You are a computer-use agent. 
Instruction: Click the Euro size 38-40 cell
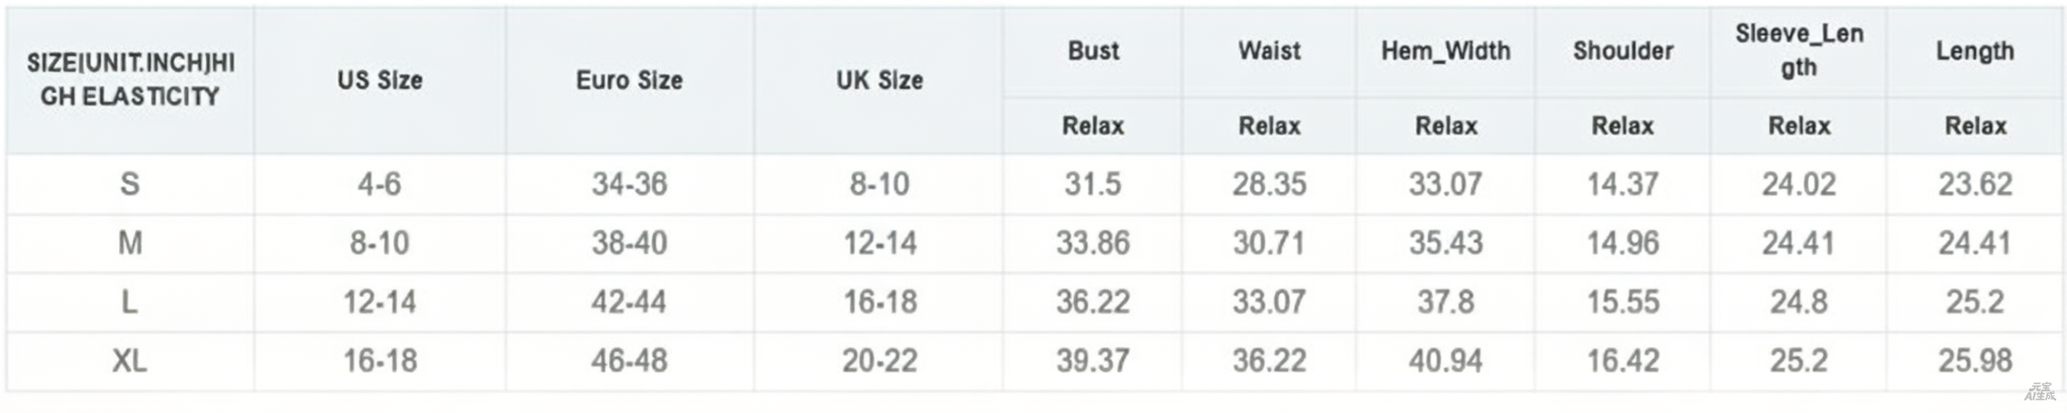pyautogui.click(x=629, y=243)
